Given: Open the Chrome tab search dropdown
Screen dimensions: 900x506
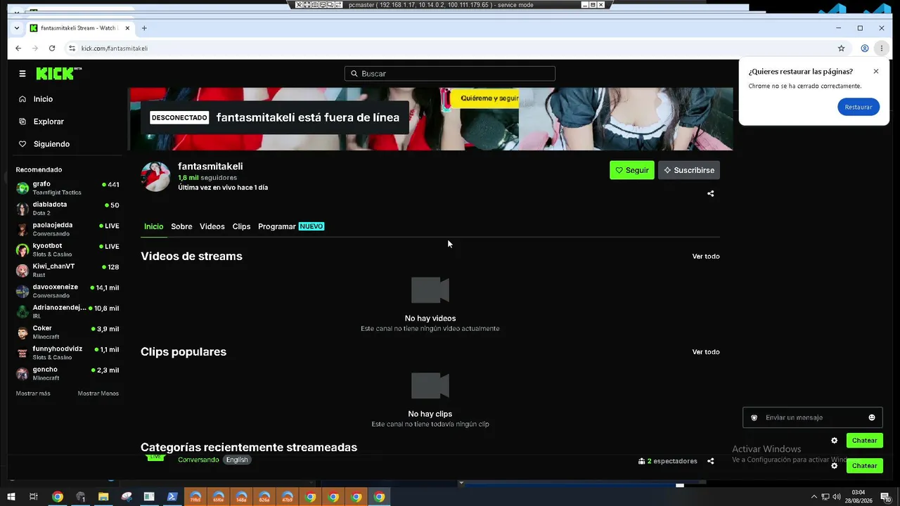Looking at the screenshot, I should pyautogui.click(x=17, y=28).
